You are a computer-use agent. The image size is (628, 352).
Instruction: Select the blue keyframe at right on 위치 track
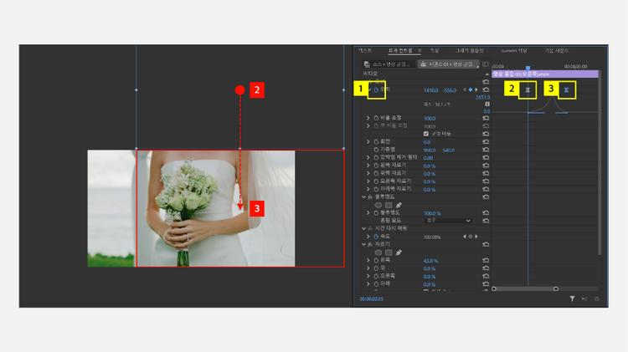pyautogui.click(x=566, y=90)
